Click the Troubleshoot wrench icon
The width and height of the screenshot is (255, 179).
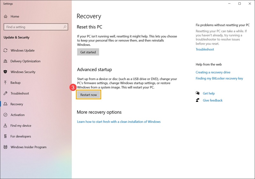click(x=5, y=93)
